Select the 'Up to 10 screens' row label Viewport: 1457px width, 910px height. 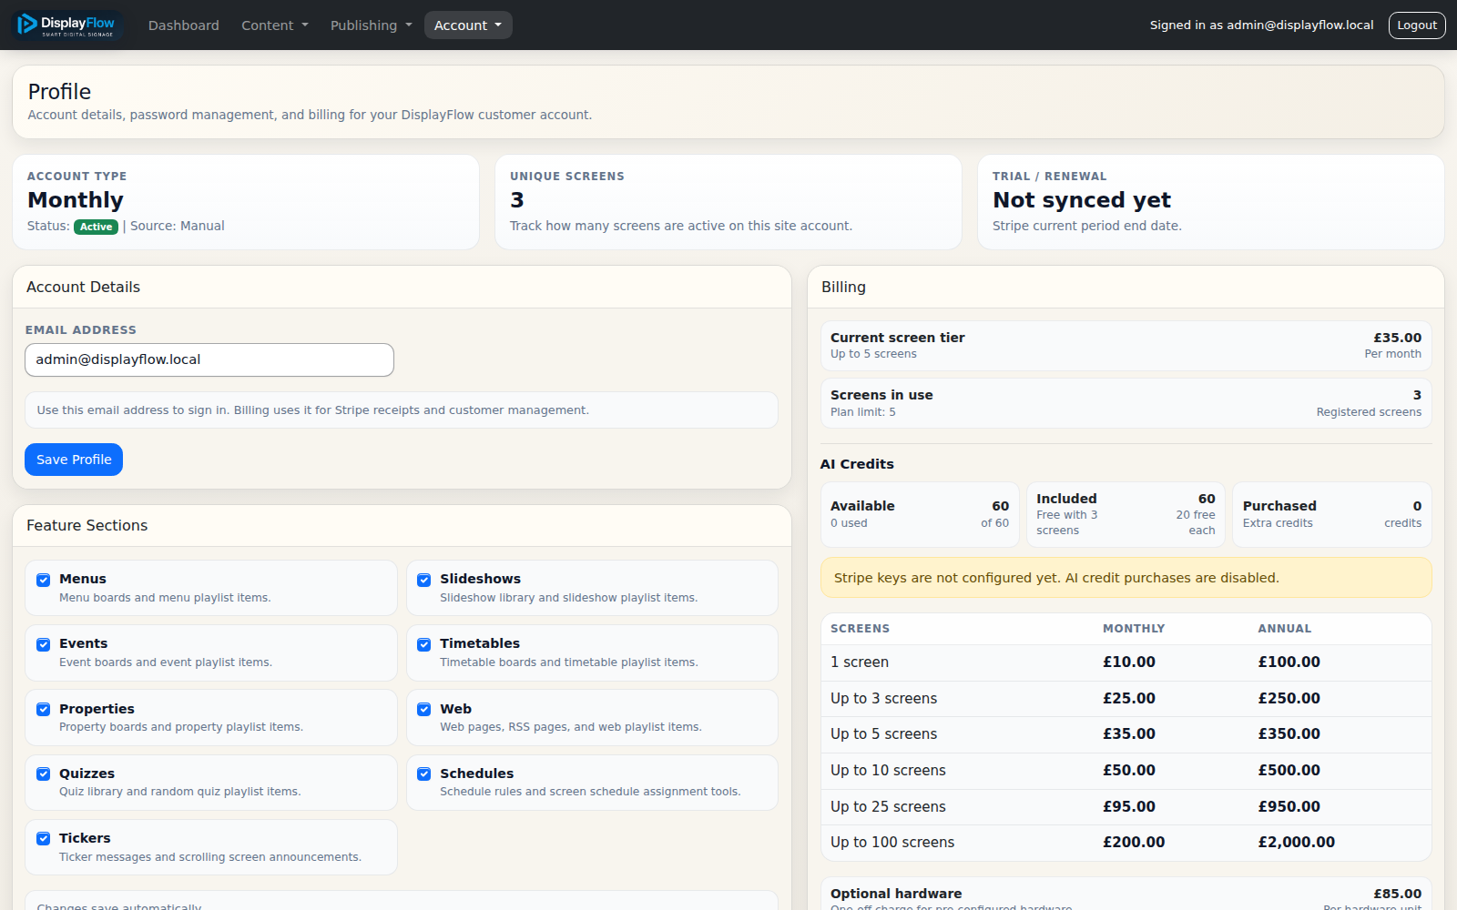pyautogui.click(x=888, y=771)
